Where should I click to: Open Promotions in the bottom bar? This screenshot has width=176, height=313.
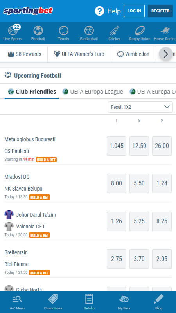[53, 302]
